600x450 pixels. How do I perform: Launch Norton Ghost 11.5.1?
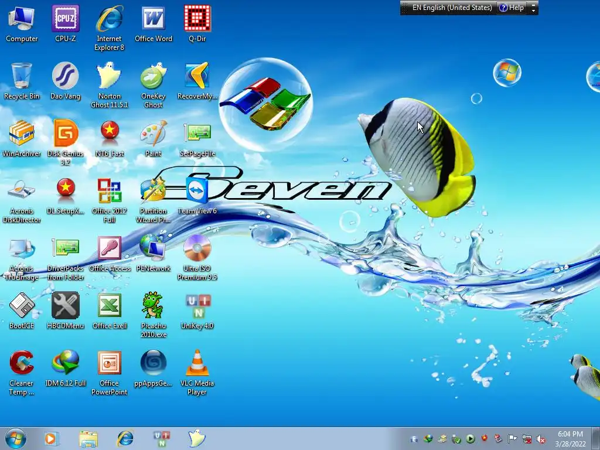[x=110, y=86]
